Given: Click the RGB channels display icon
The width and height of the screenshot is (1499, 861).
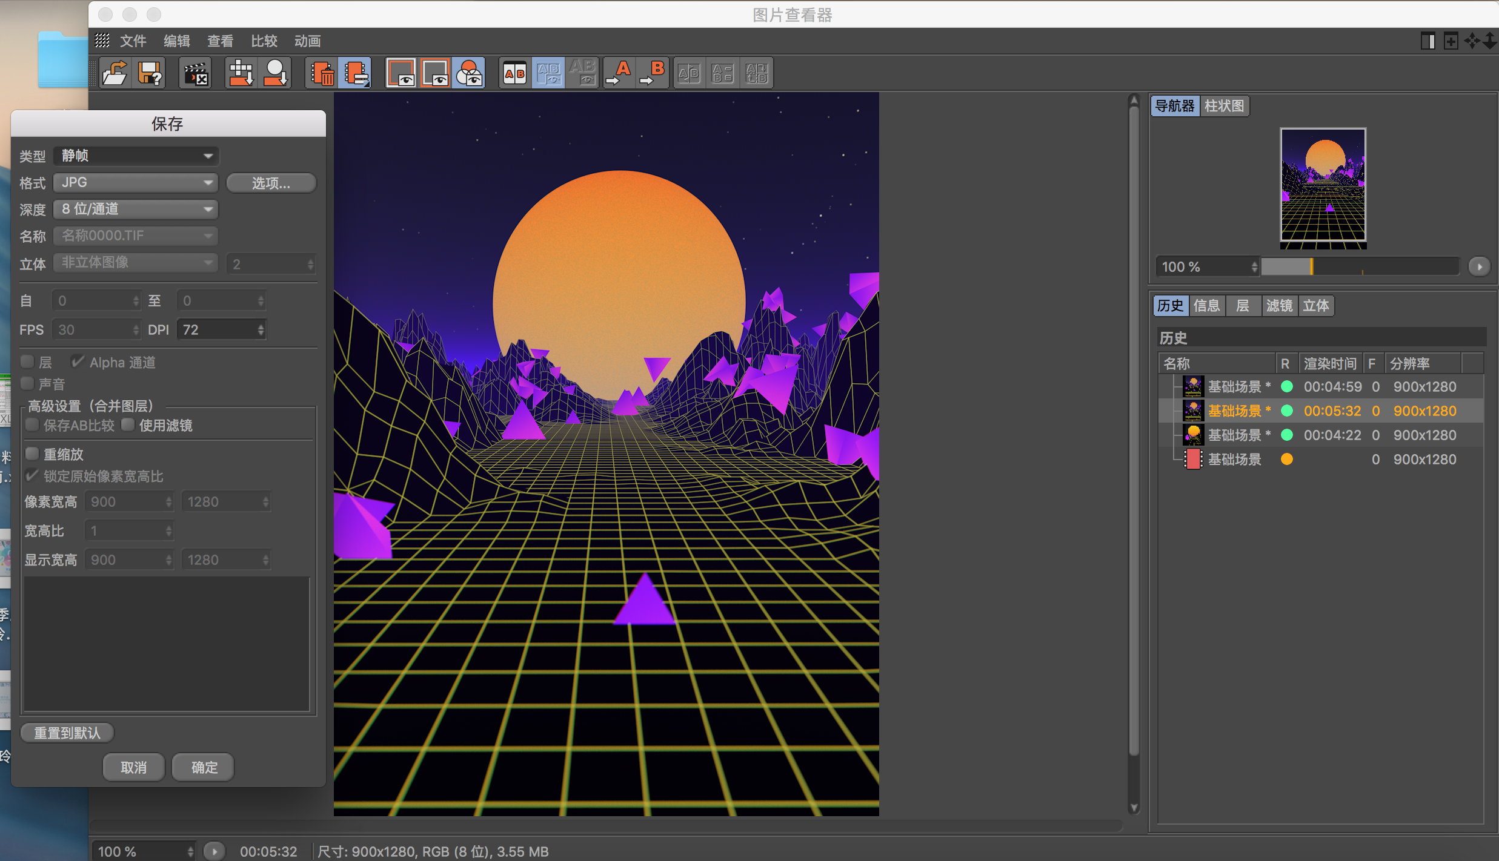Looking at the screenshot, I should pyautogui.click(x=469, y=73).
